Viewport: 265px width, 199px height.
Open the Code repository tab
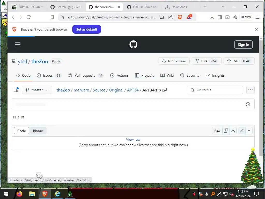(23, 75)
